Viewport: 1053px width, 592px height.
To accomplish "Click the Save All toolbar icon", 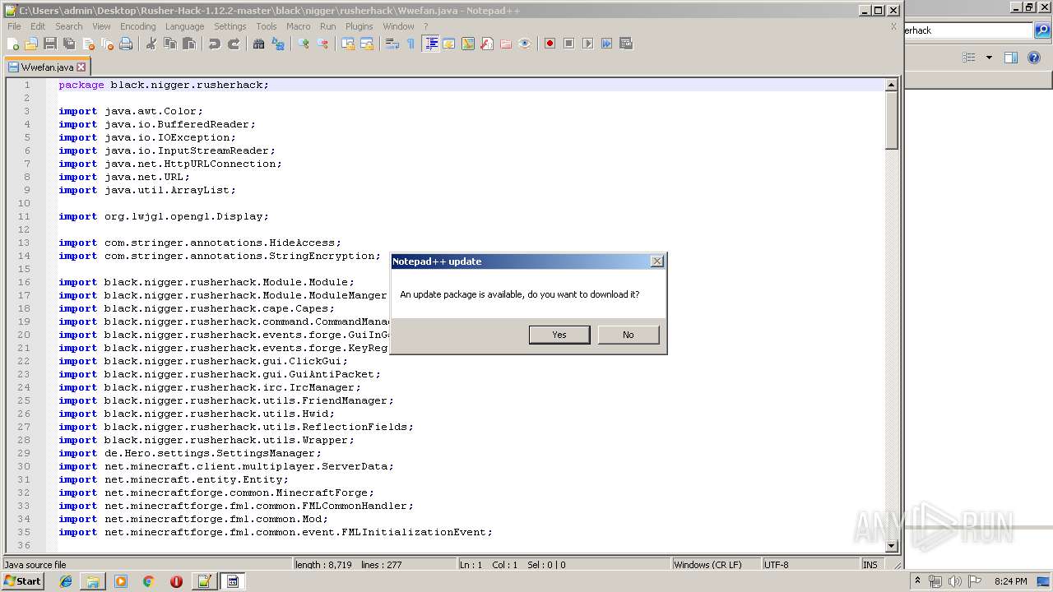I will (69, 44).
